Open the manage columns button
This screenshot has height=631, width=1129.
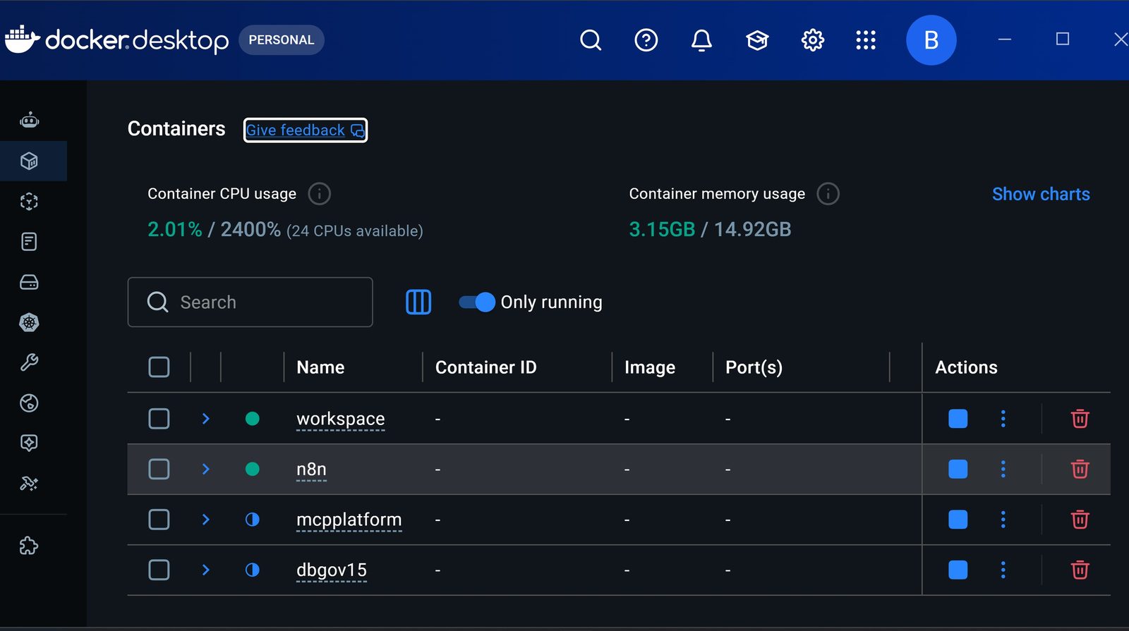418,302
